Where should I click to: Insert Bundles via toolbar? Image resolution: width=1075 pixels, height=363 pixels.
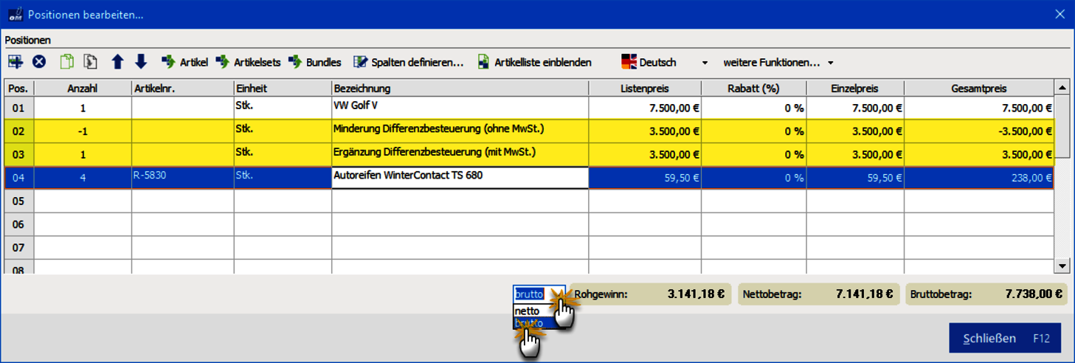pyautogui.click(x=315, y=63)
